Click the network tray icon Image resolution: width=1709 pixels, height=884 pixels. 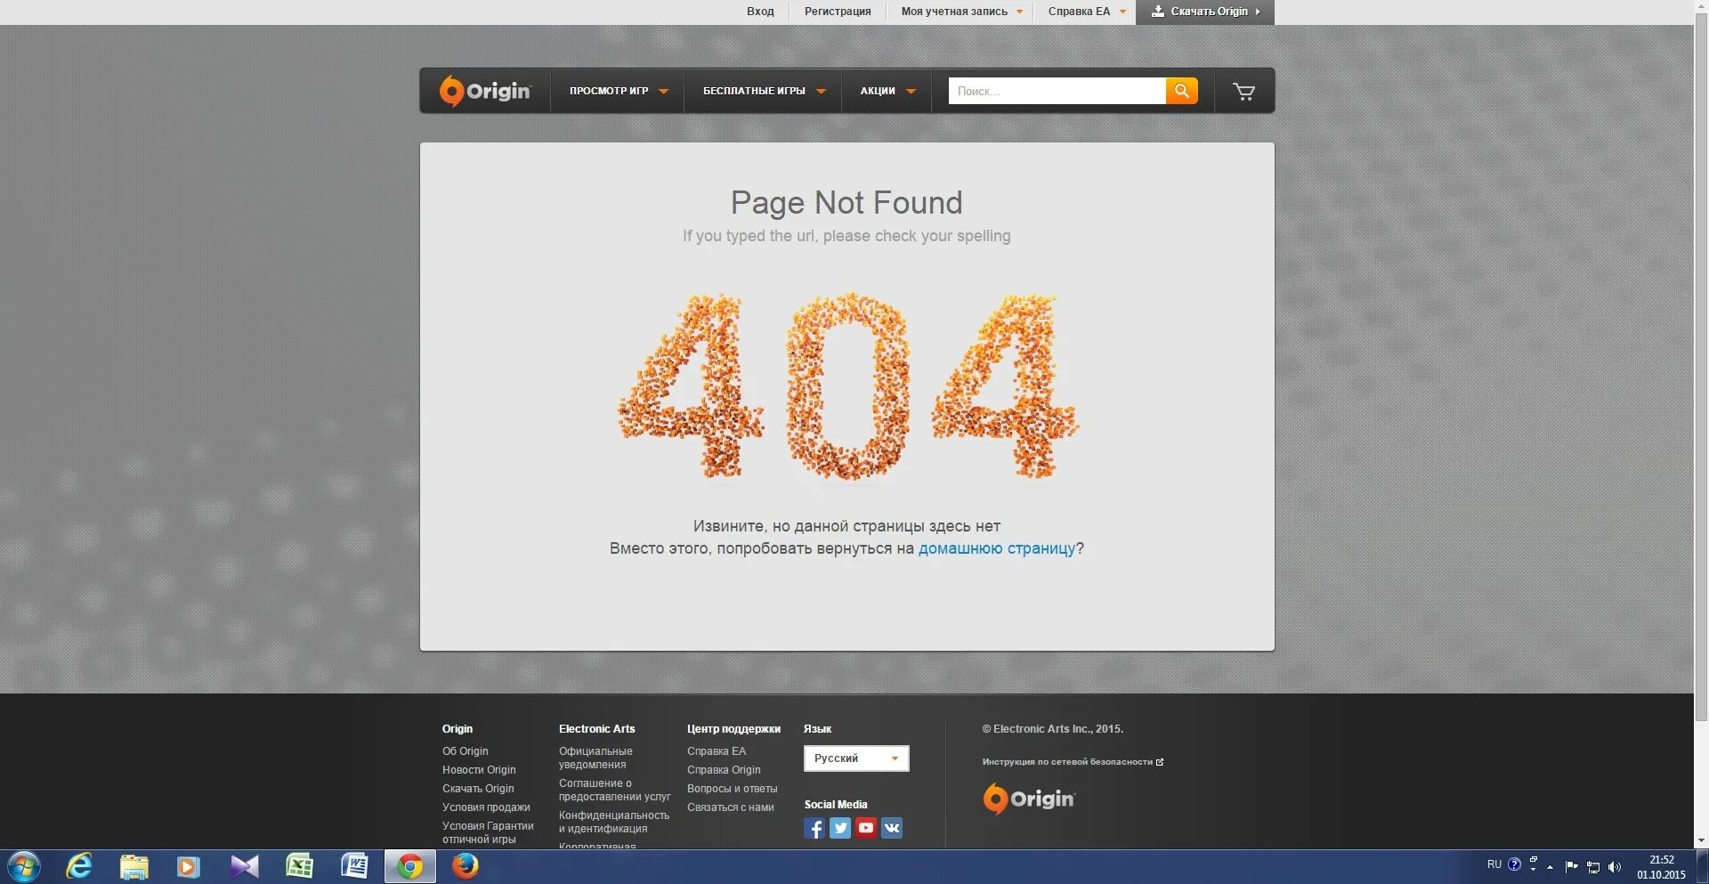click(1593, 867)
